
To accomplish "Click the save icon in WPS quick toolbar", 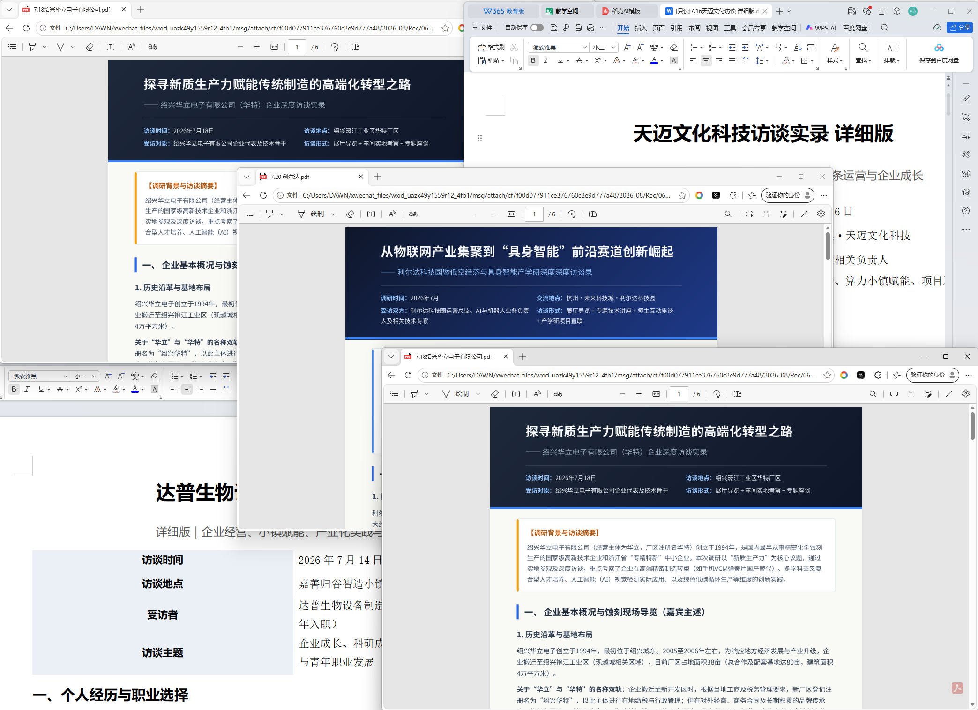I will pyautogui.click(x=553, y=28).
